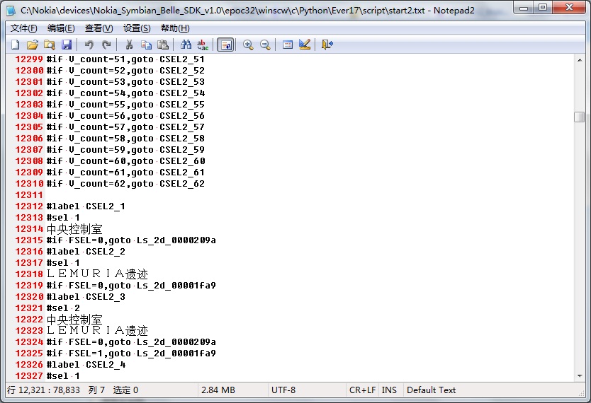Zoom out with the magnifier minus icon
This screenshot has width=591, height=403.
click(x=265, y=45)
